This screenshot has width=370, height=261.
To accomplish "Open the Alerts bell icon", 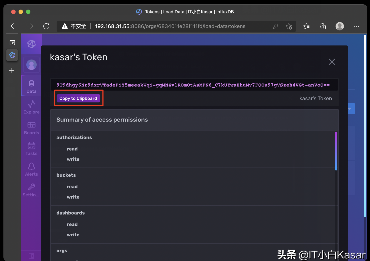I will click(31, 166).
